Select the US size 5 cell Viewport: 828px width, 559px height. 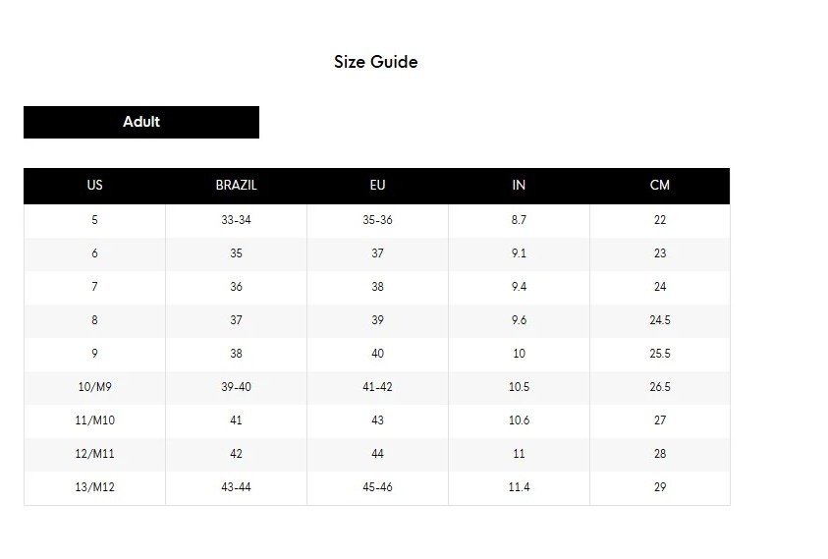pos(94,220)
